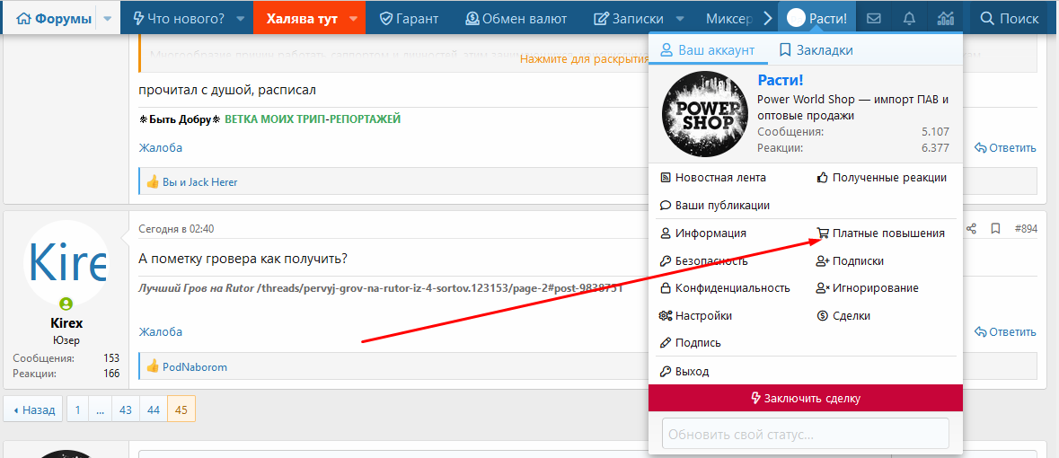Expand the Халява тут dropdown arrow

(x=354, y=18)
